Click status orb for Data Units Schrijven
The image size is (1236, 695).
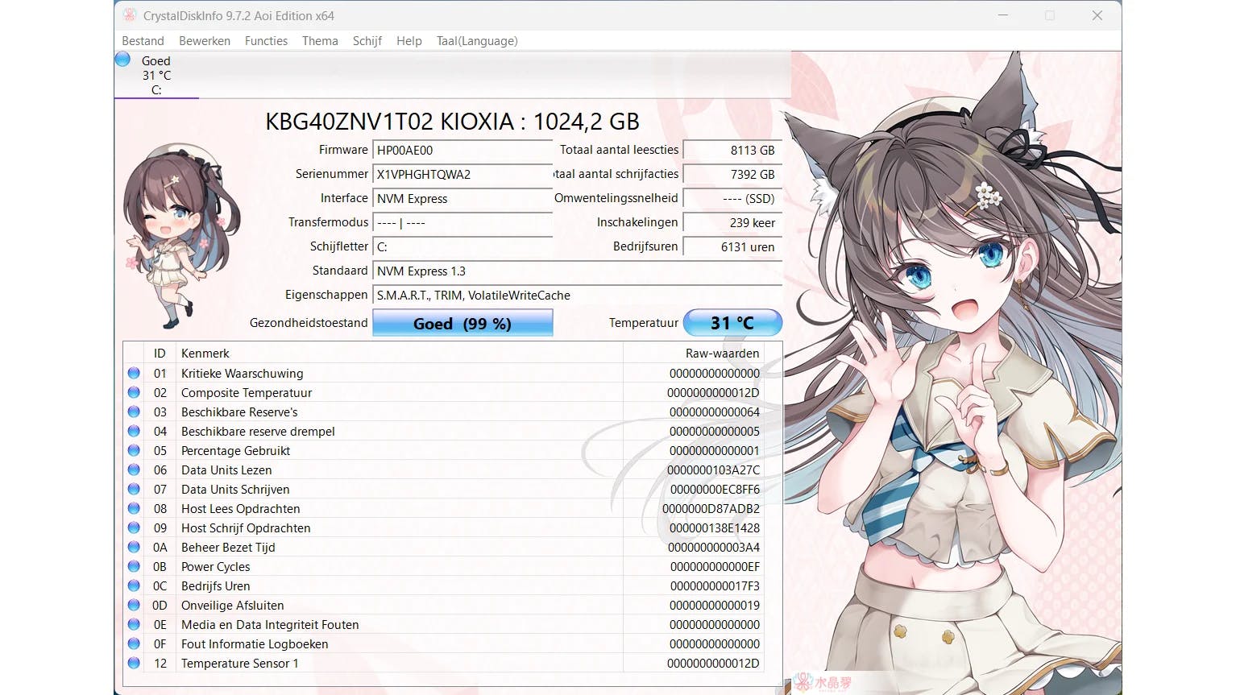coord(134,489)
